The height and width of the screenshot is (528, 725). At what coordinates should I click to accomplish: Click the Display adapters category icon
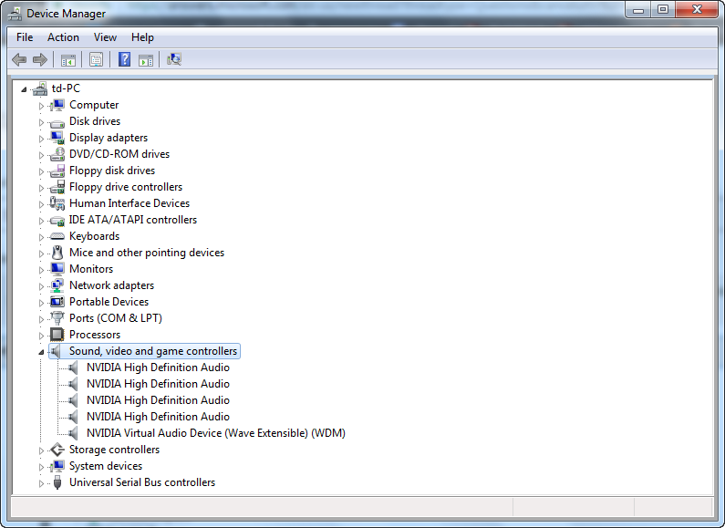(57, 138)
